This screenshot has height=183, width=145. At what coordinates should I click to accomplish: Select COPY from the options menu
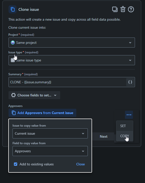coord(125,136)
